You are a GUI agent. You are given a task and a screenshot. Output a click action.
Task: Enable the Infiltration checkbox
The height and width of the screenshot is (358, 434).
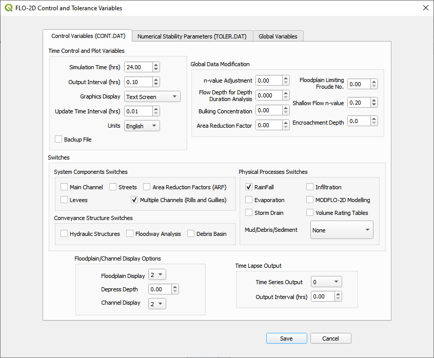[310, 187]
